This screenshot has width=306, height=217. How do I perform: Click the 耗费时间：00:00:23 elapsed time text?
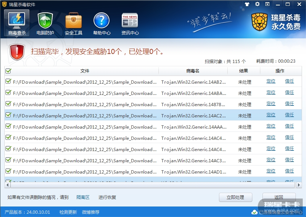click(276, 61)
